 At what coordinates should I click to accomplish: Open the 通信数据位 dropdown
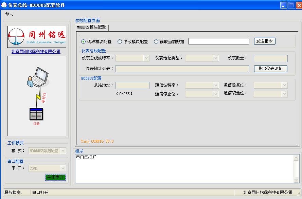click(284, 85)
